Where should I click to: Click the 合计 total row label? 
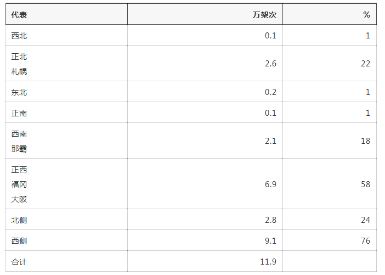pyautogui.click(x=19, y=262)
